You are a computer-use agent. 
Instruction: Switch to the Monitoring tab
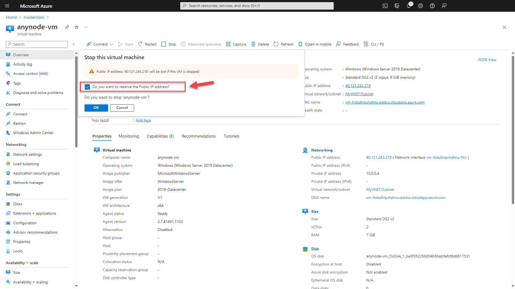[129, 136]
